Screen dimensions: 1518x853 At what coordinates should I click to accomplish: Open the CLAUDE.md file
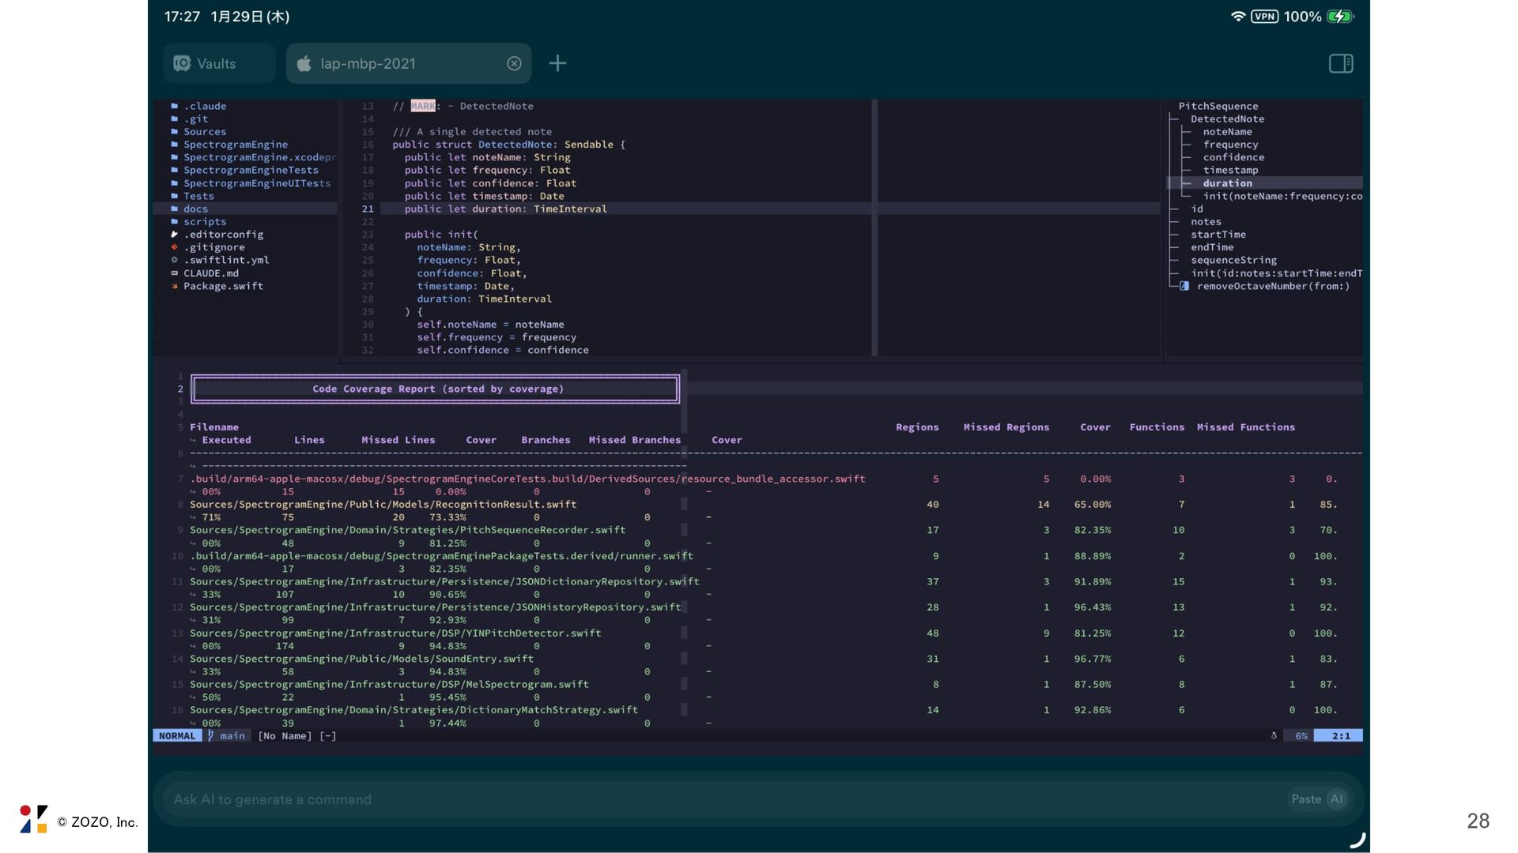point(210,273)
